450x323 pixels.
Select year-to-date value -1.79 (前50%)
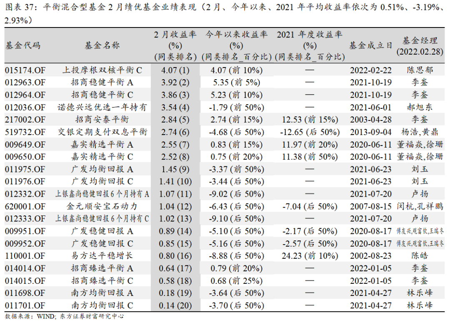click(x=237, y=108)
